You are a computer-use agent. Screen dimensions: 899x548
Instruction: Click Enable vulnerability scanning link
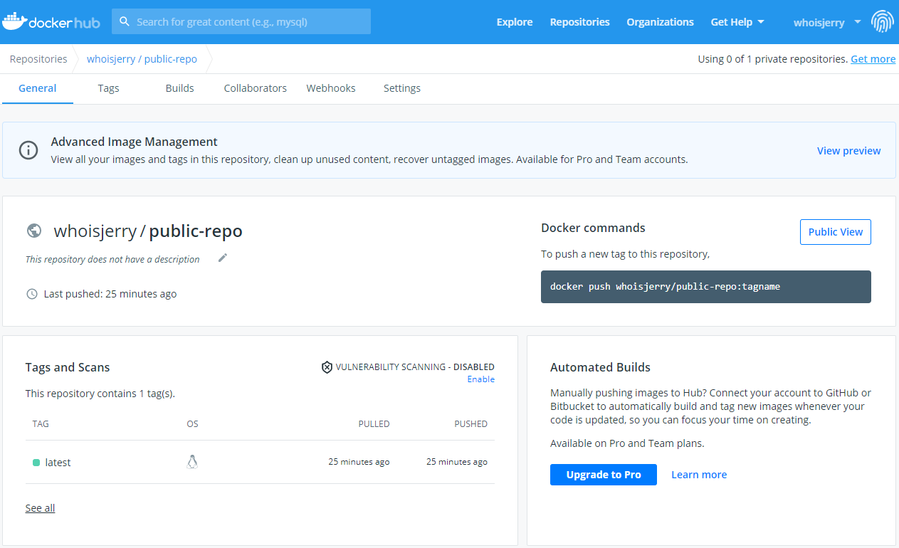coord(480,379)
